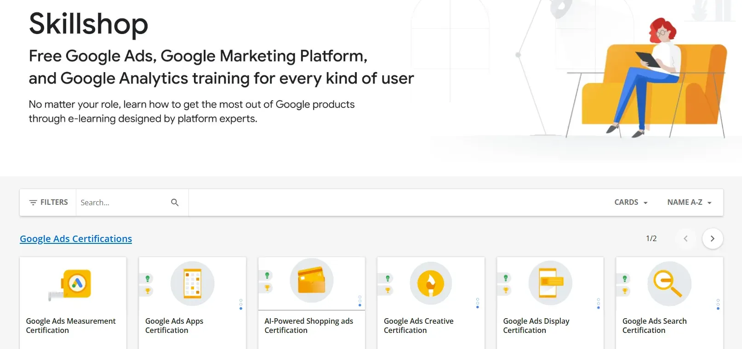
Task: Open Google Ads Display Certification title
Action: 536,326
